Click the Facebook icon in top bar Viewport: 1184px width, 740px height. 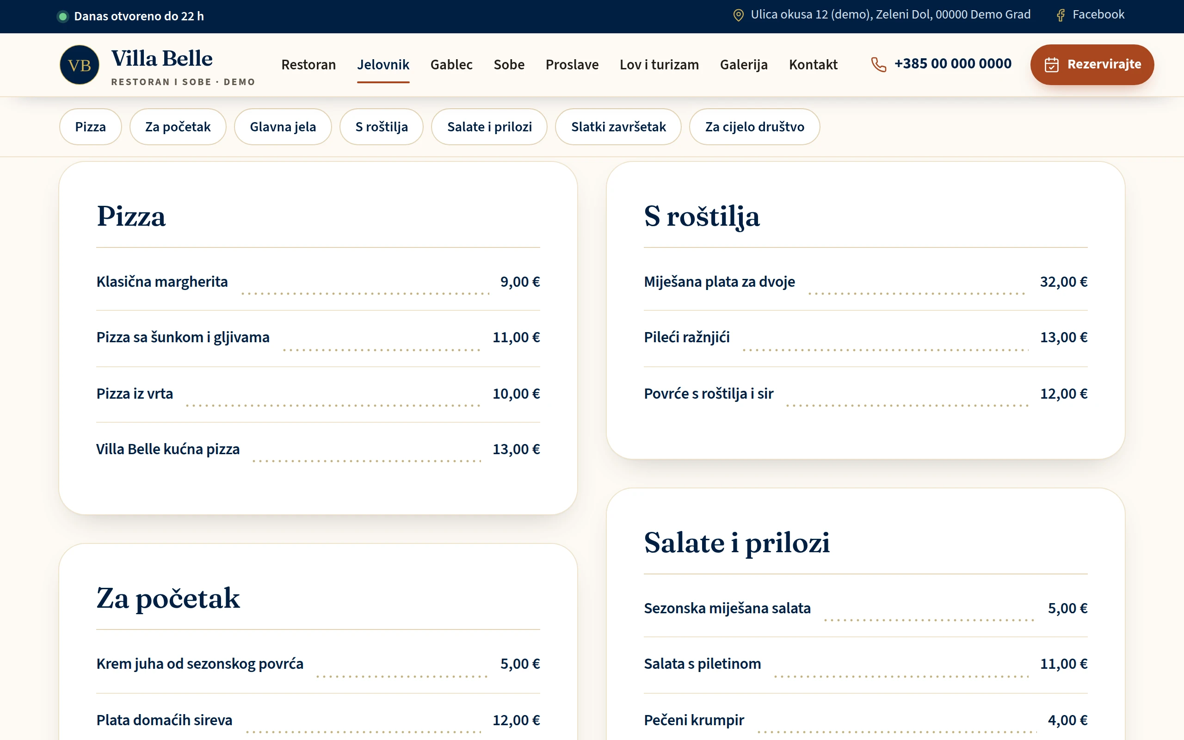click(x=1060, y=15)
